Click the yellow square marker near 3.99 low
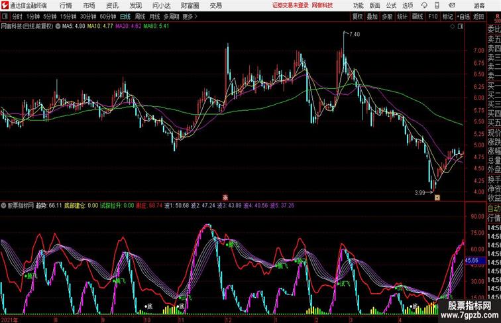Viewport: 501px width, 323px height. pyautogui.click(x=437, y=198)
